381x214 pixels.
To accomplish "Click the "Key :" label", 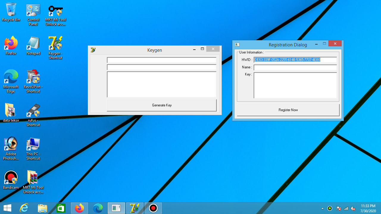I will pos(249,74).
